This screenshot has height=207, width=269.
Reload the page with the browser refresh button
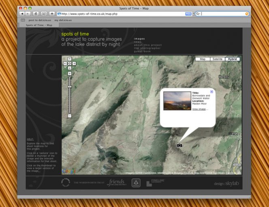pyautogui.click(x=36, y=13)
